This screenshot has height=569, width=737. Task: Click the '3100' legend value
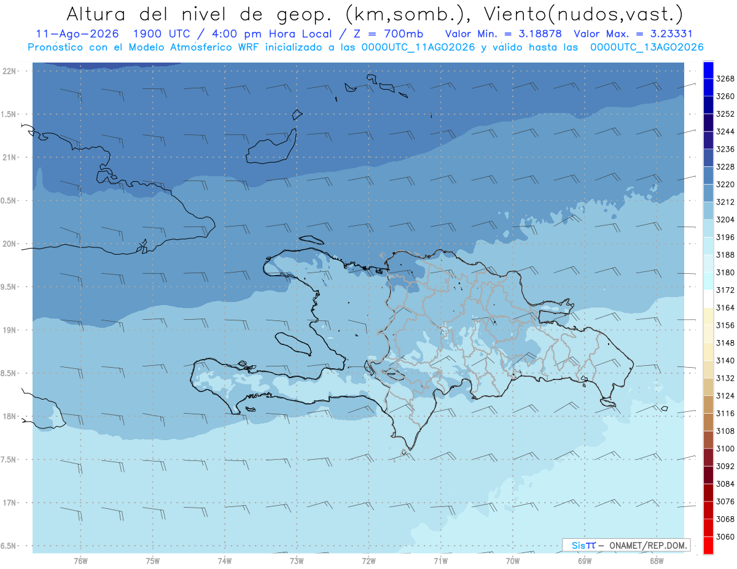(725, 449)
